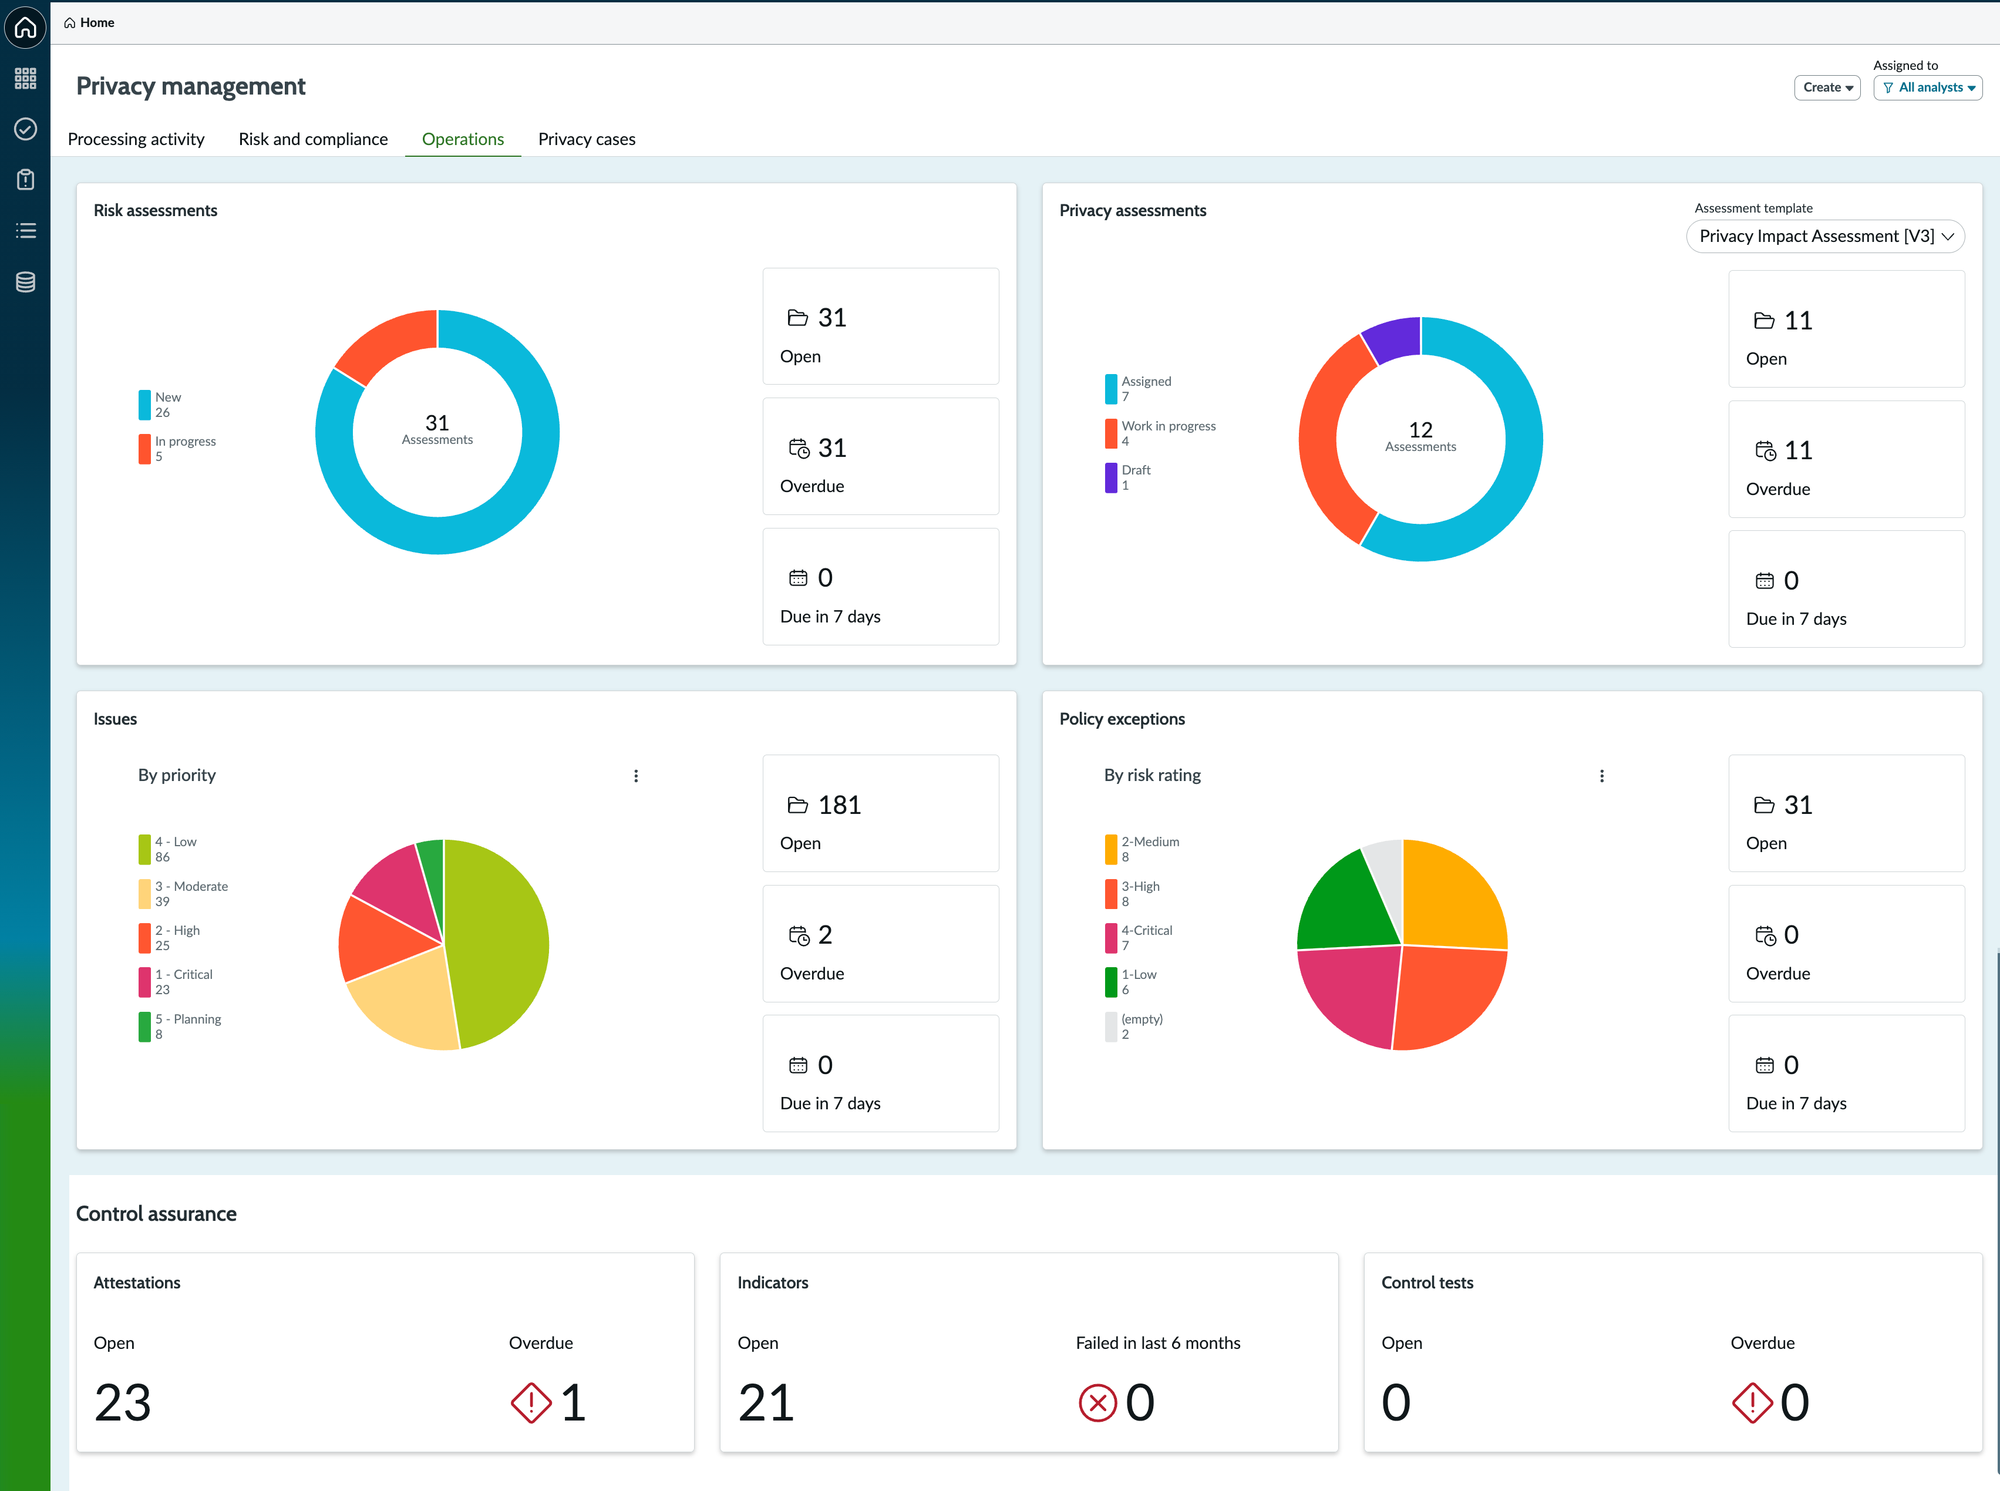Click the (empty) legend swatch
The height and width of the screenshot is (1491, 2000).
(1111, 1027)
